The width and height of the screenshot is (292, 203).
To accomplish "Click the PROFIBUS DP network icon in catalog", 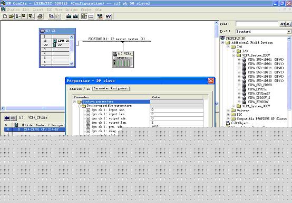I will pyautogui.click(x=222, y=38).
